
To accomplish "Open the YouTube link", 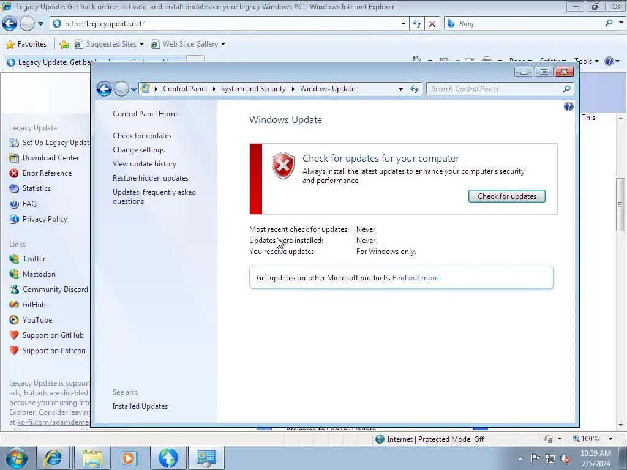I will 37,319.
